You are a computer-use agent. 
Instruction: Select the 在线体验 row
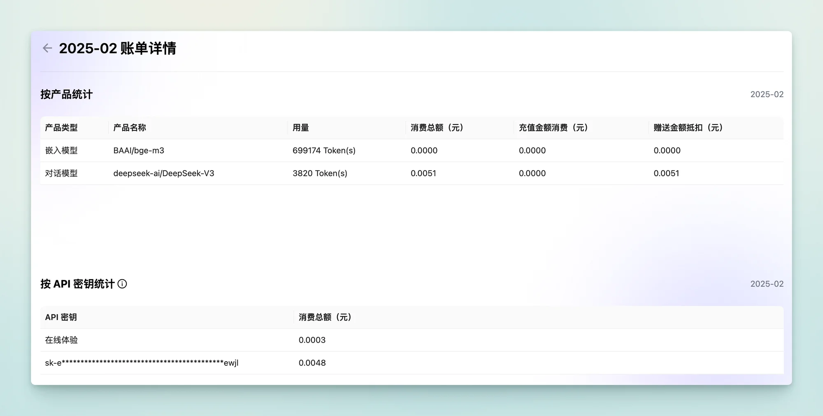(412, 340)
